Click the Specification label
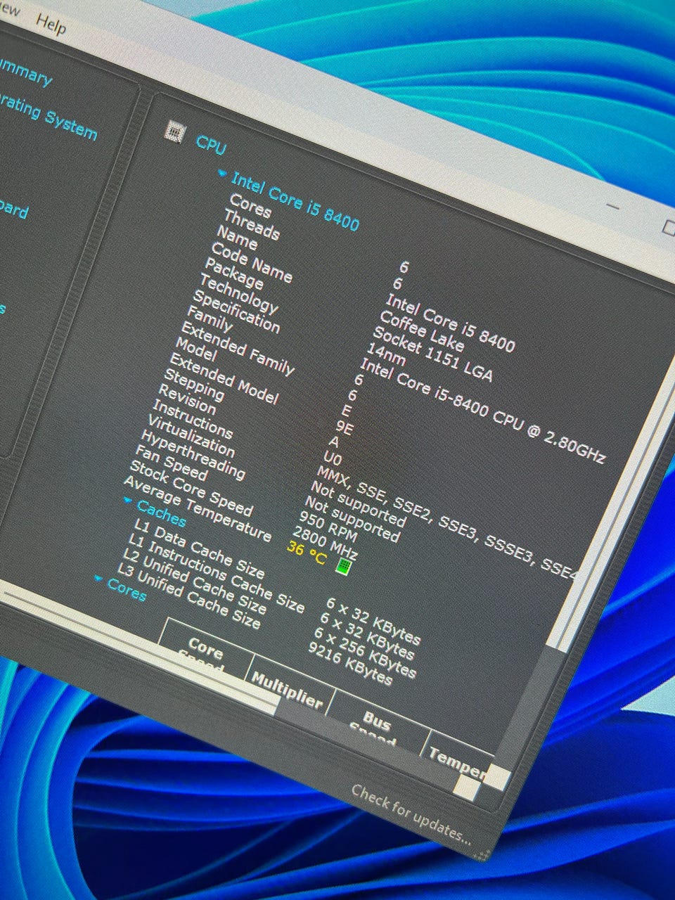This screenshot has height=900, width=675. [x=236, y=313]
